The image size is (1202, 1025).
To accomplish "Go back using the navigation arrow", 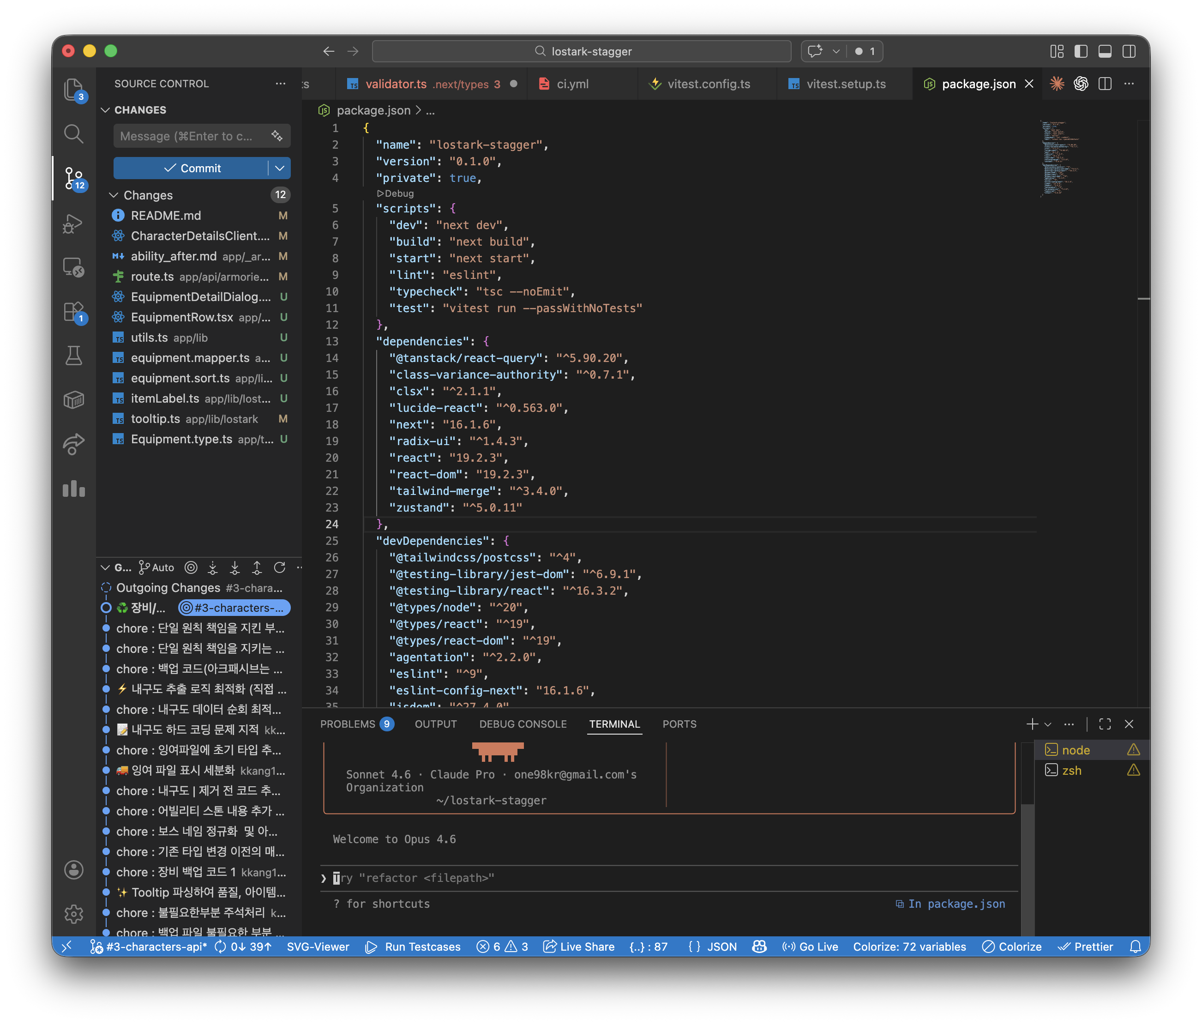I will [x=329, y=51].
